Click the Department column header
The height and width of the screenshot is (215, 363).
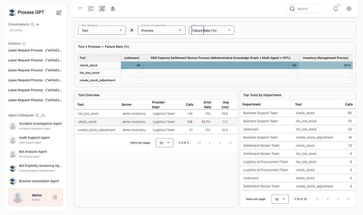point(252,105)
